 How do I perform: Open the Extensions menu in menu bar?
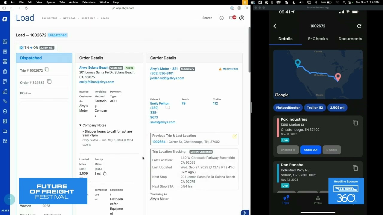coord(89,2)
